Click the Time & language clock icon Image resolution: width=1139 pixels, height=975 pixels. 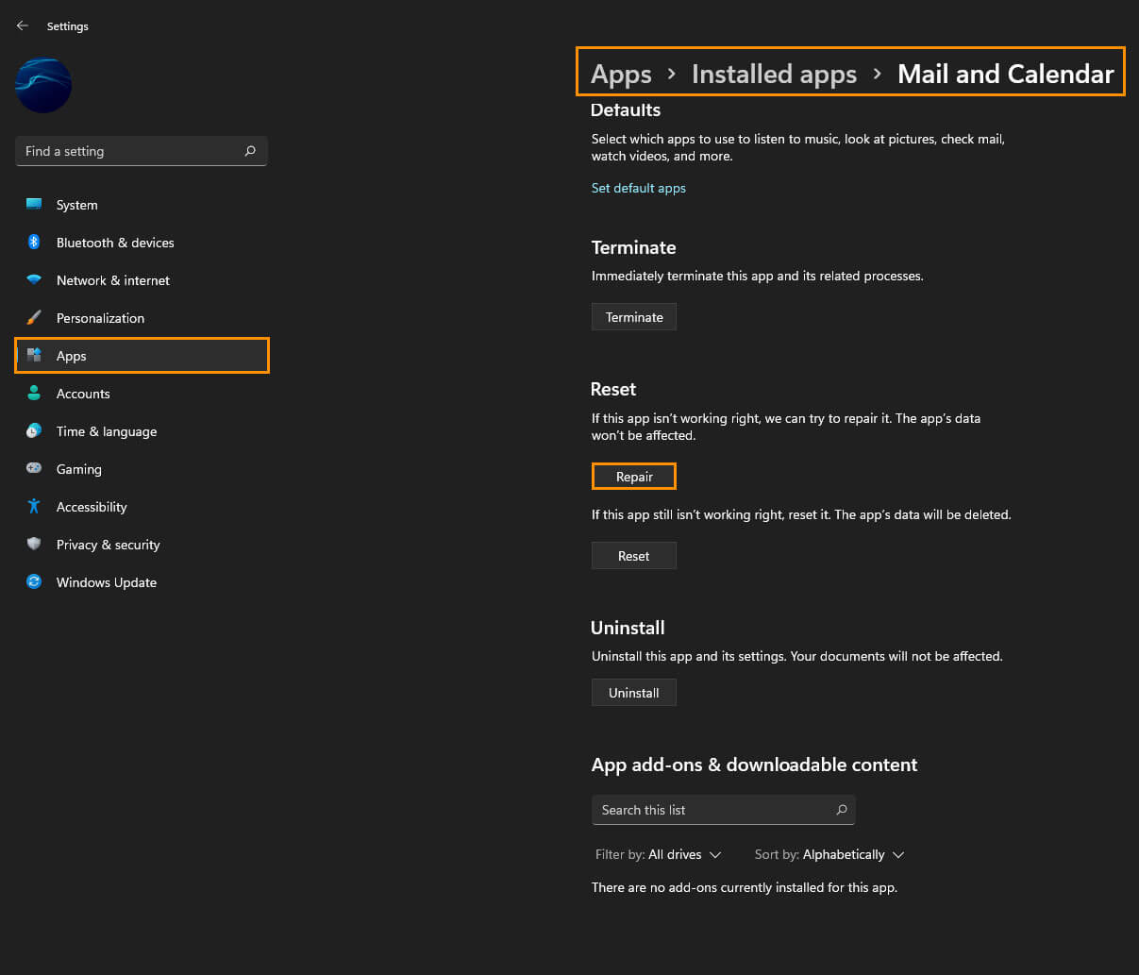tap(34, 431)
